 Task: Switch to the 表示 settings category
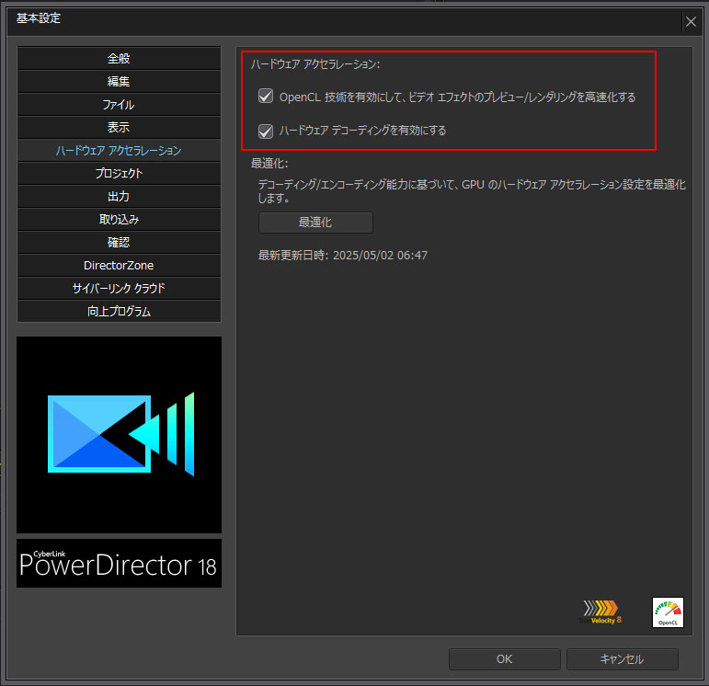coord(119,128)
